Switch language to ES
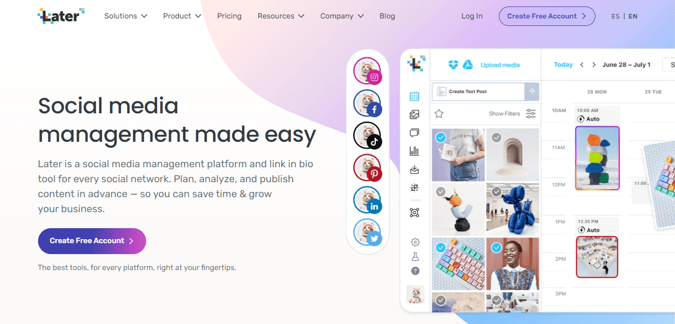The image size is (675, 324). point(615,16)
